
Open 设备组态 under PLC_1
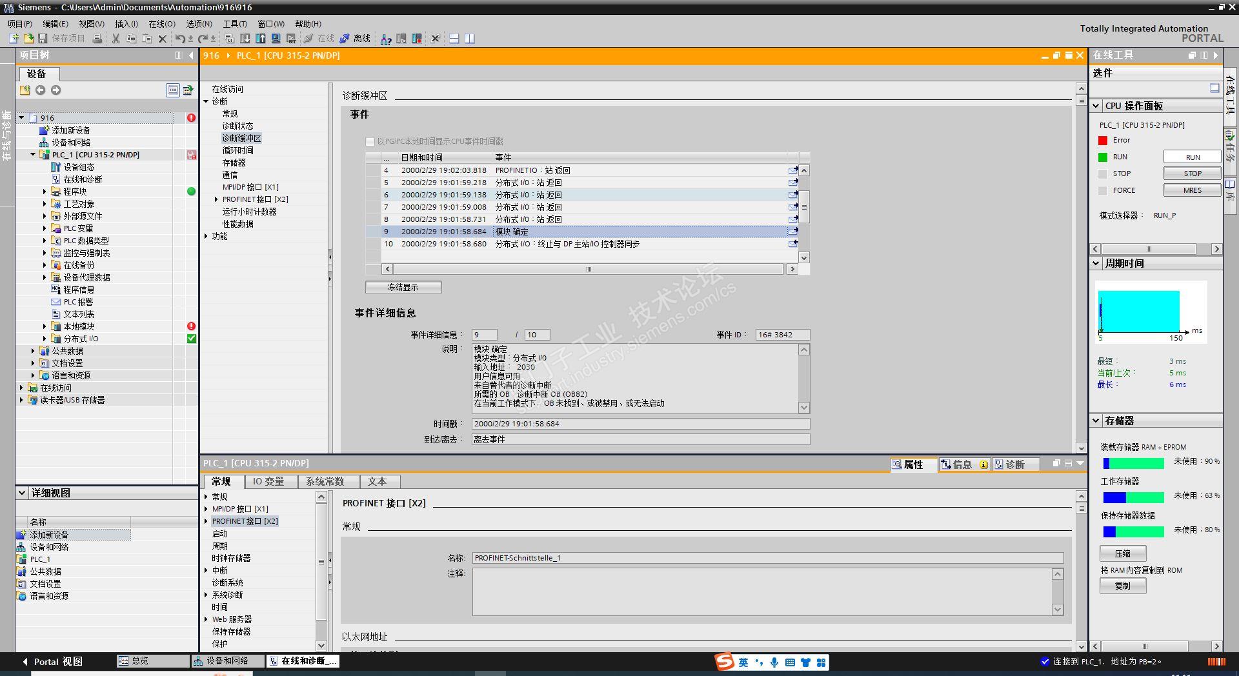coord(79,167)
